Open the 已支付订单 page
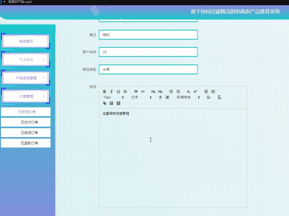289x216 pixels. point(26,122)
